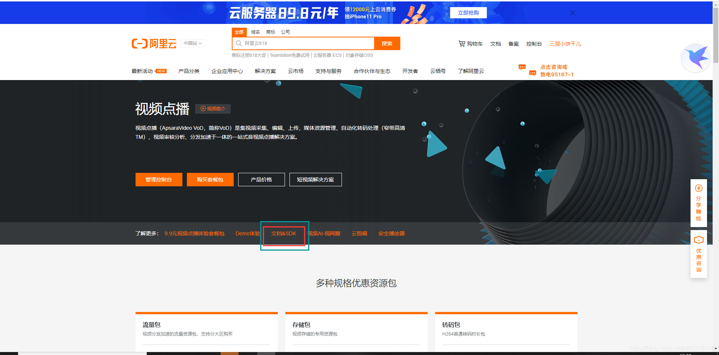Click the 产品价格 button

point(261,180)
